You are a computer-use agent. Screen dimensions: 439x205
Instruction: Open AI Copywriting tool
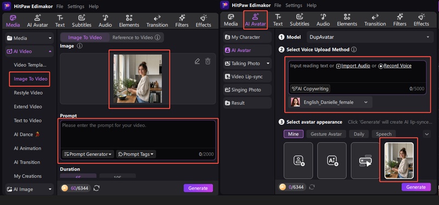point(310,88)
